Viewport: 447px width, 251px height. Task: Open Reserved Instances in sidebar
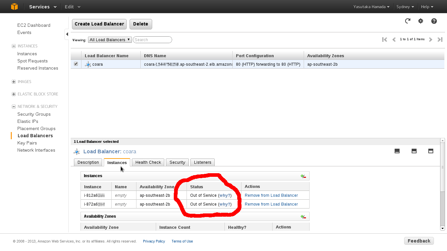coord(38,68)
